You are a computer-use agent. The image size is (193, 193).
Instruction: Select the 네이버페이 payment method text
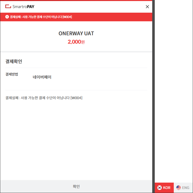pyautogui.click(x=42, y=77)
